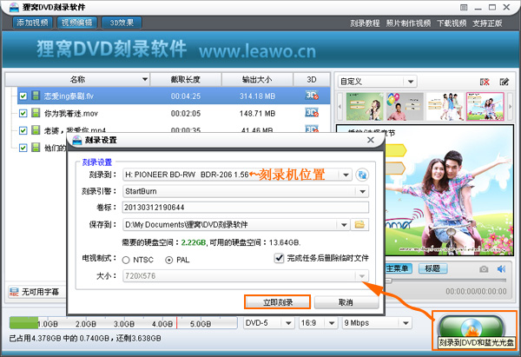Select the PAL radio button
521x357 pixels.
click(x=169, y=260)
